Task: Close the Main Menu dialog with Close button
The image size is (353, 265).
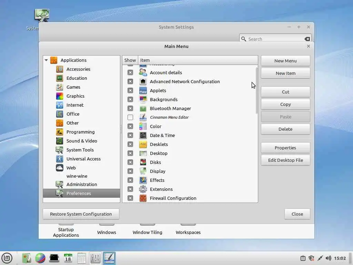Action: (x=297, y=214)
